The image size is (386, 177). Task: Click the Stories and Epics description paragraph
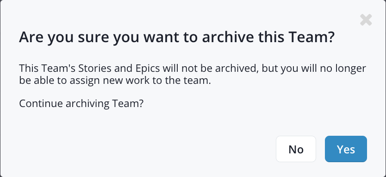193,74
